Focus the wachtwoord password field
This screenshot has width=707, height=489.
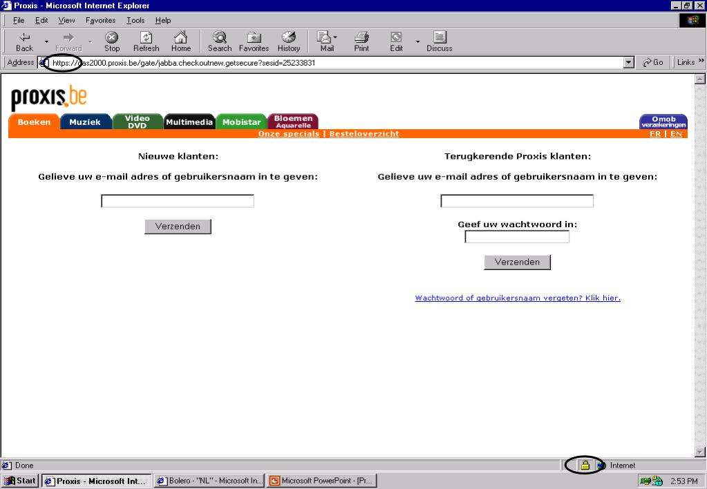click(517, 237)
